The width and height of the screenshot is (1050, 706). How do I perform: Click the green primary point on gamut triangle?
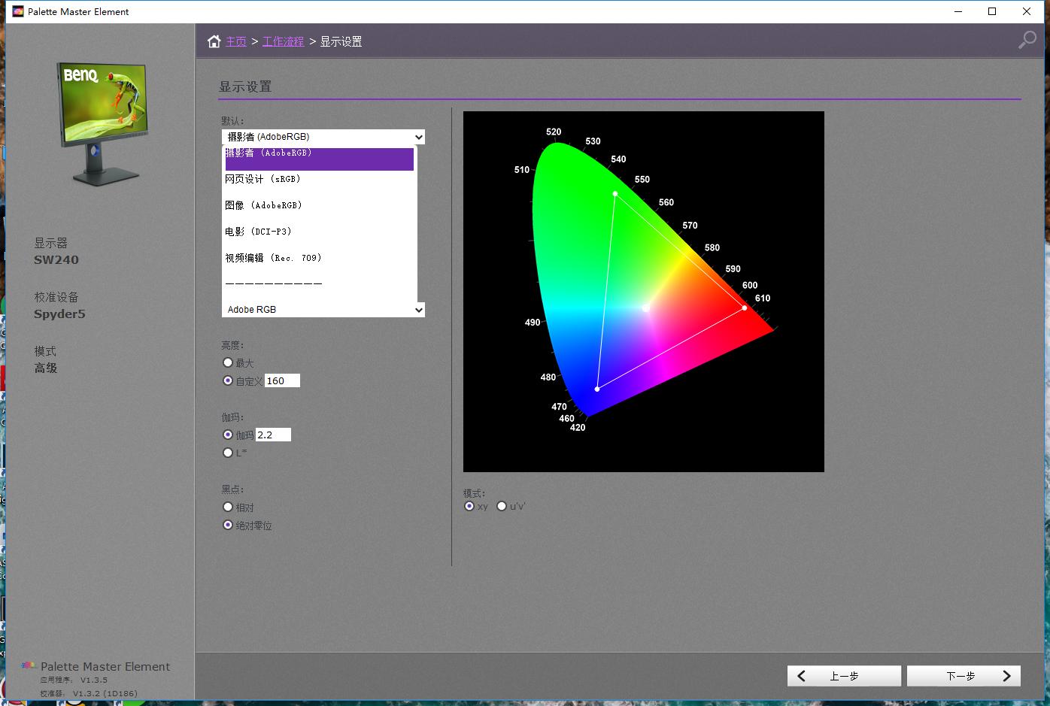[615, 194]
